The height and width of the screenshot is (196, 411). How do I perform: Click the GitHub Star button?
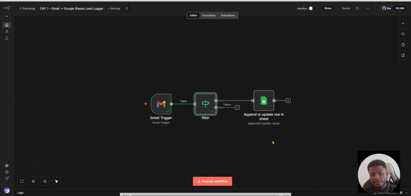click(387, 8)
